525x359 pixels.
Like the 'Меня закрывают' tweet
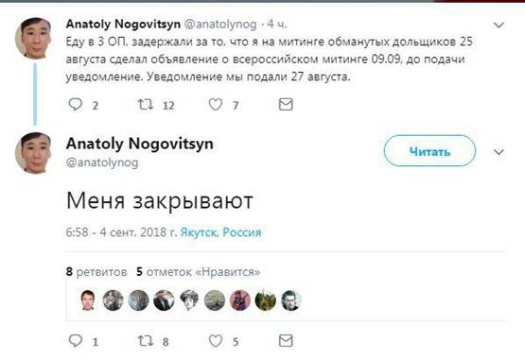pos(216,341)
